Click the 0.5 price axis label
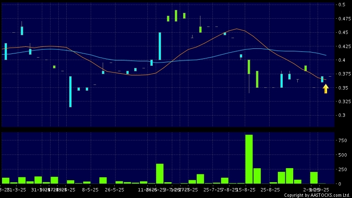This screenshot has height=198, width=352. (x=342, y=5)
